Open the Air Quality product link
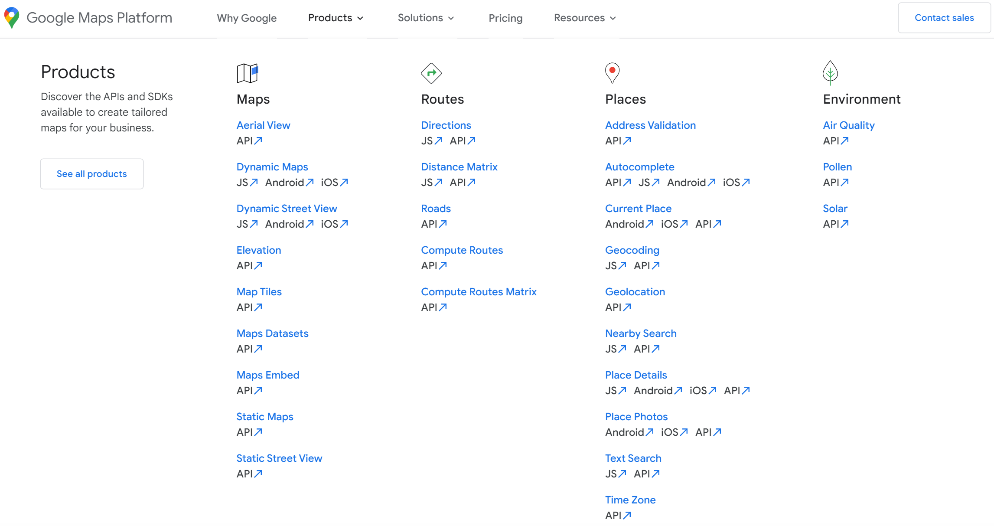Viewport: 994px width, 526px height. pos(849,125)
